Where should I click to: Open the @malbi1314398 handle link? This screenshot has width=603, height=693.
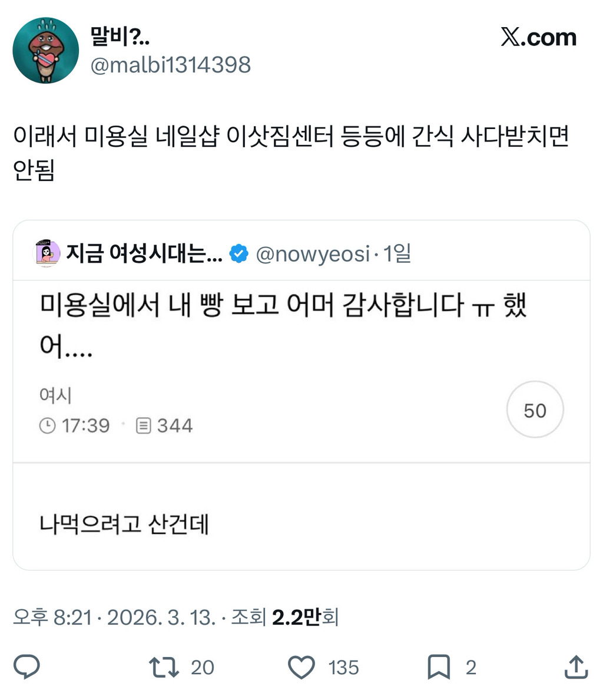pos(170,65)
